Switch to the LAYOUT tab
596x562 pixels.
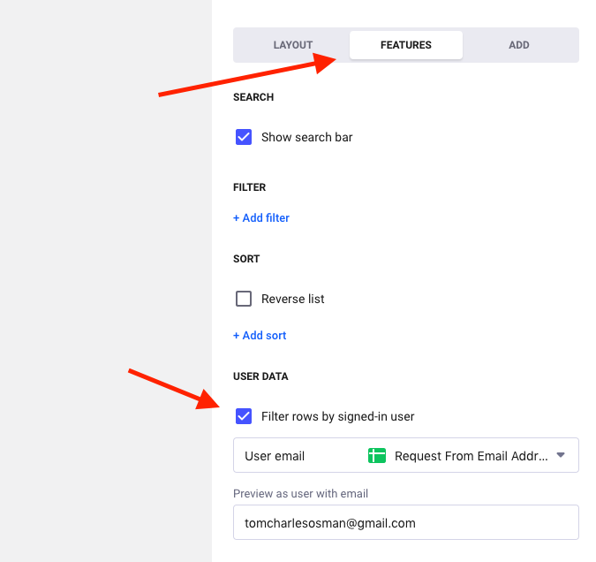tap(292, 45)
